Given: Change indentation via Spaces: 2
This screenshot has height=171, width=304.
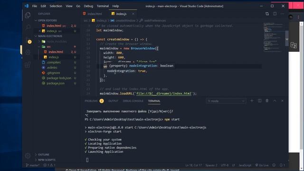Looking at the screenshot, I should 211,165.
